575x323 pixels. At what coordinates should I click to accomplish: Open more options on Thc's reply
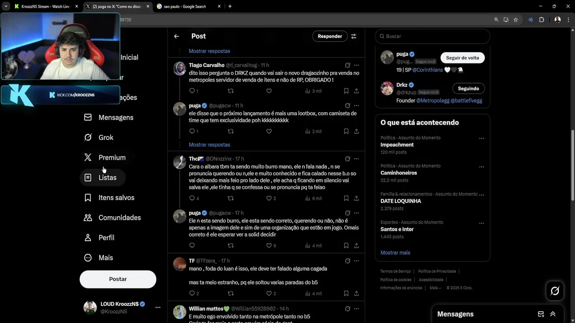tap(356, 159)
